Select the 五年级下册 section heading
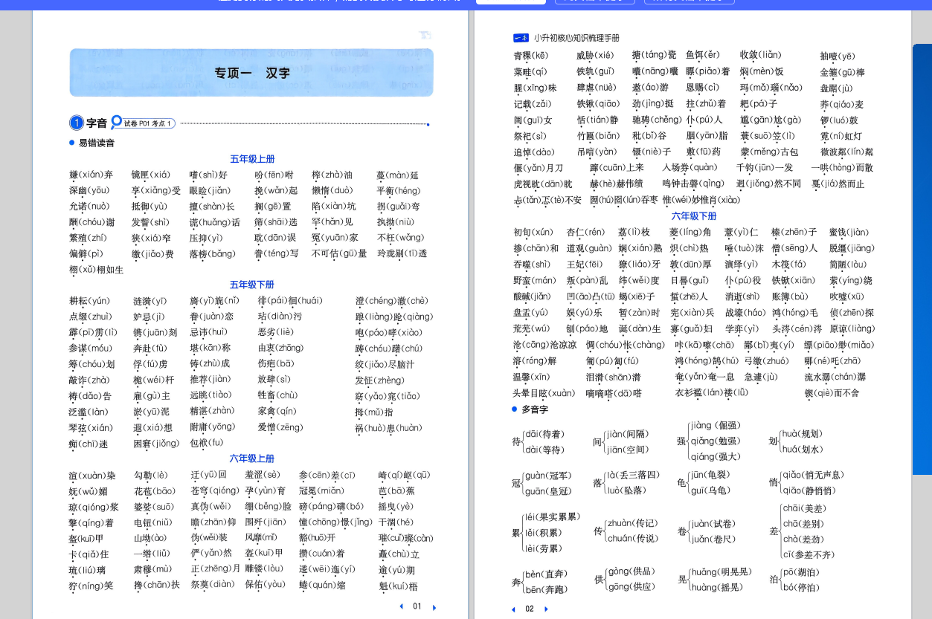932x619 pixels. [252, 285]
